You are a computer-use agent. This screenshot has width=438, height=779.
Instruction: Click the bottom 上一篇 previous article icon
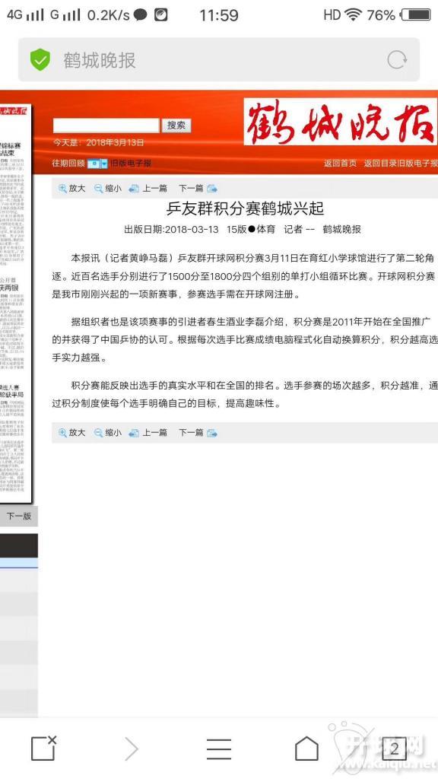[134, 433]
